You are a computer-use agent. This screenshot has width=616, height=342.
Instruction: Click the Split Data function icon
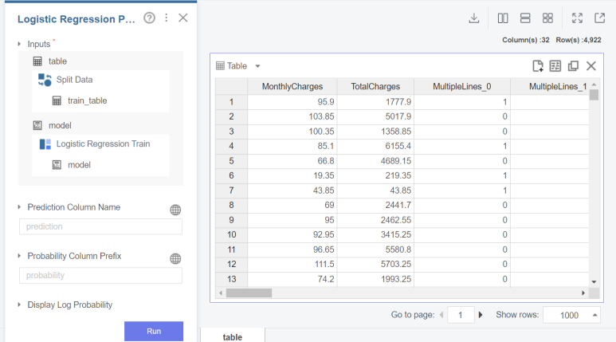pos(45,80)
